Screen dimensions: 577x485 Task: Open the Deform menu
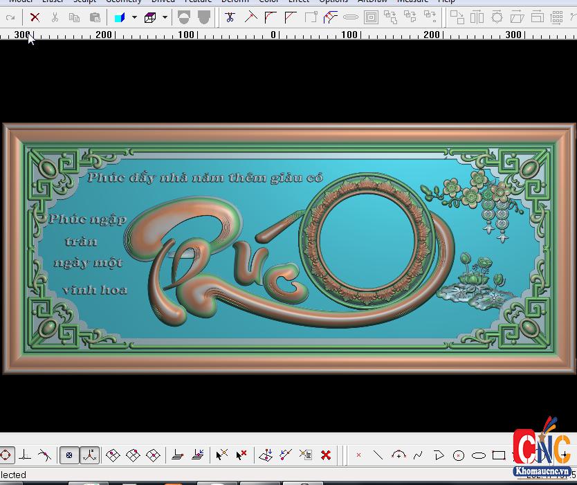tap(235, 1)
